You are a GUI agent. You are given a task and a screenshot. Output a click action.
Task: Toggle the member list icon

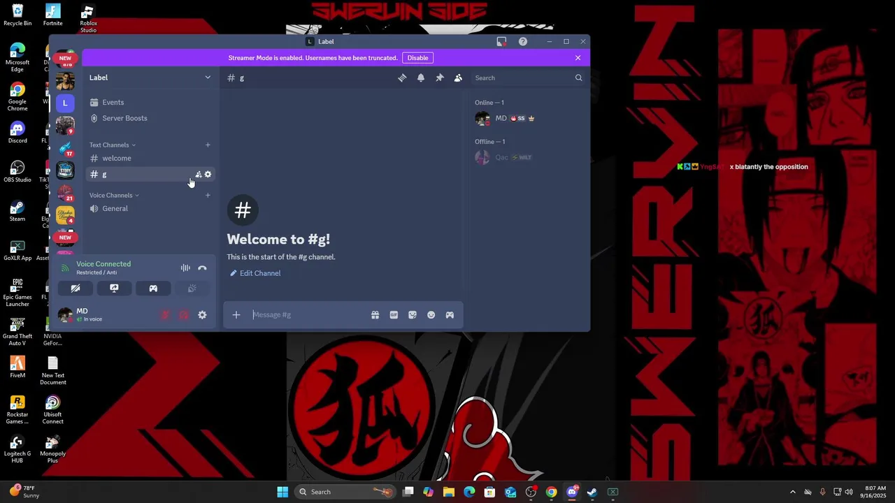(458, 78)
